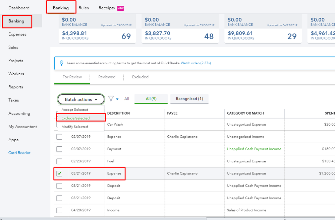335x220 pixels.
Task: Click the Watch video link
Action: [196, 63]
